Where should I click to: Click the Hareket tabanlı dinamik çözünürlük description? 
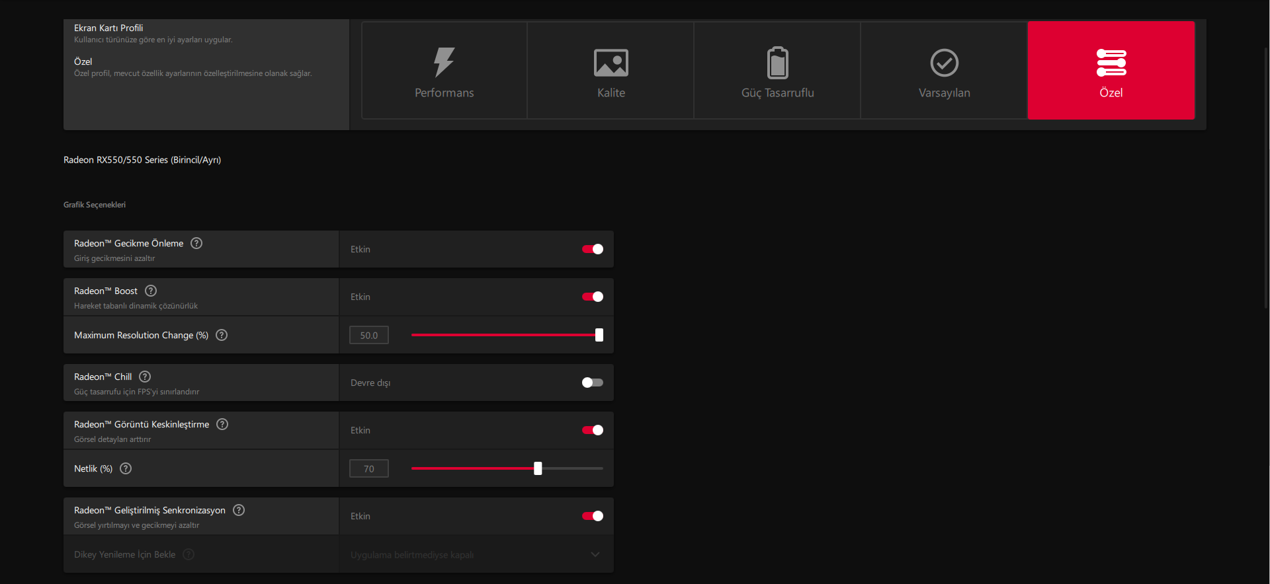pos(136,306)
